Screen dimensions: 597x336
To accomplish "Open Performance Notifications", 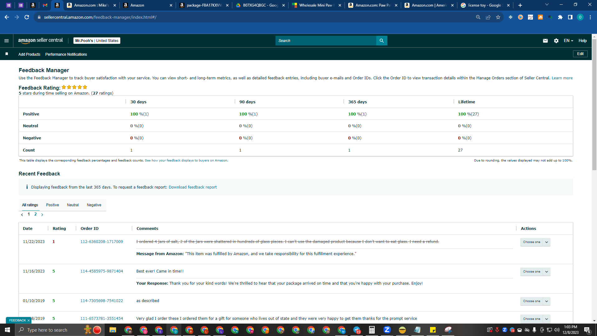I will point(66,54).
